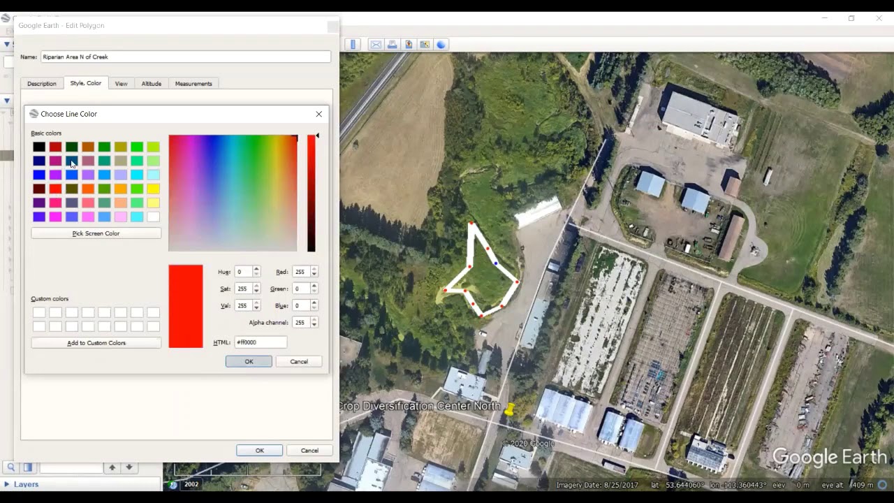Increase the Green value with spinner arrow

click(x=314, y=286)
